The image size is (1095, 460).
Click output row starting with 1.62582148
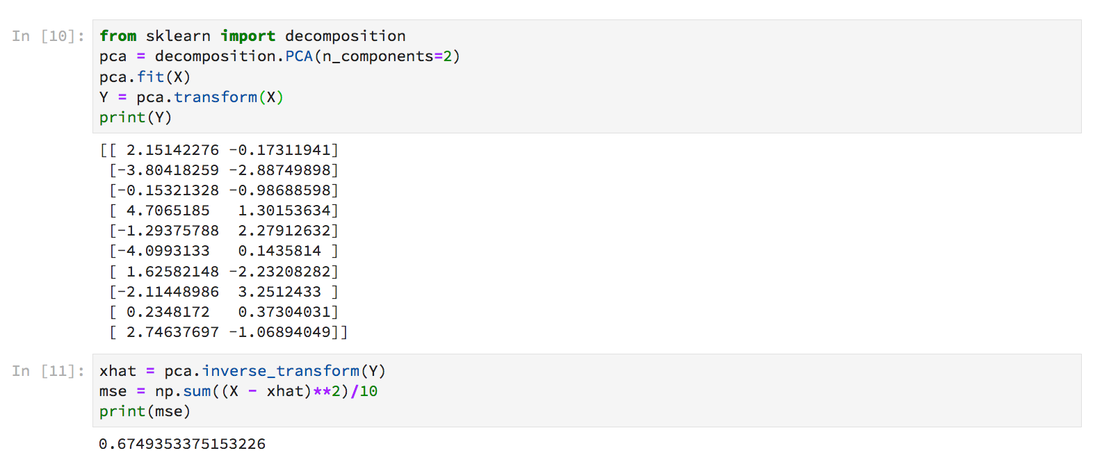[x=223, y=272]
